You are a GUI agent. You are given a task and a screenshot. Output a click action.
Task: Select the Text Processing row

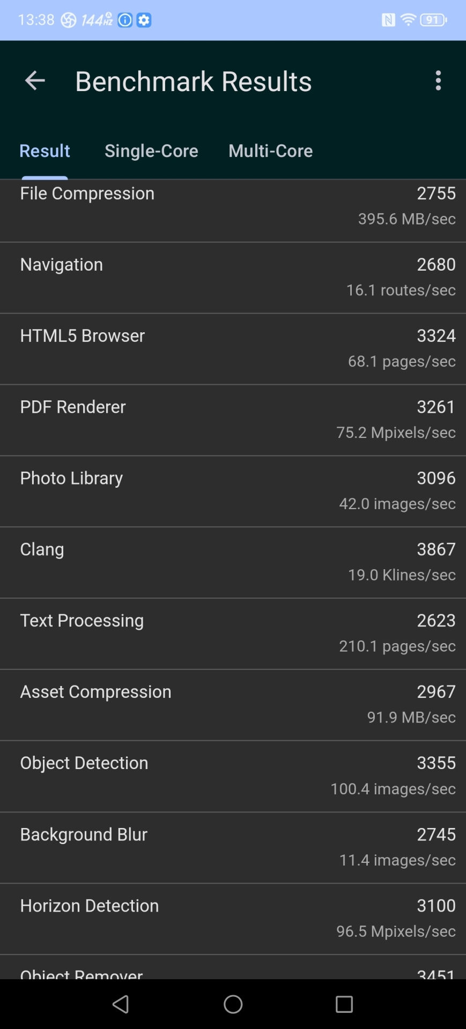[233, 633]
